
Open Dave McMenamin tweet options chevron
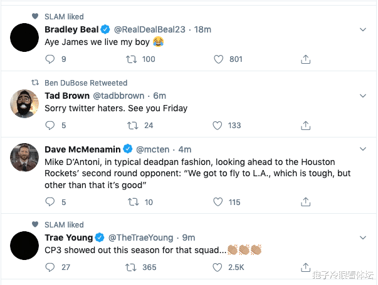click(x=363, y=149)
